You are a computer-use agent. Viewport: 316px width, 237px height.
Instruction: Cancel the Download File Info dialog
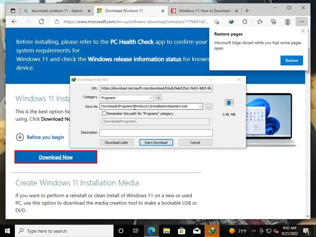[x=195, y=143]
